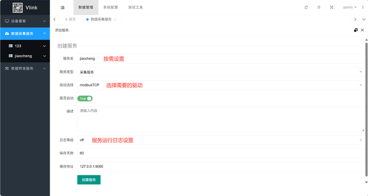Maximize the 添加服务 dialog panel

click(356, 30)
